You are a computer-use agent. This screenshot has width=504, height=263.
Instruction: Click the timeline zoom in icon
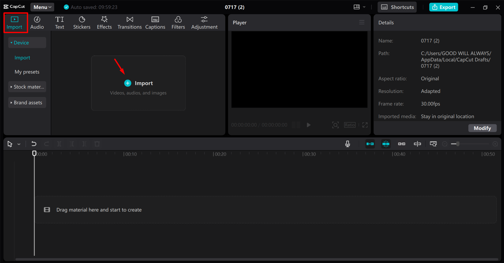(495, 144)
